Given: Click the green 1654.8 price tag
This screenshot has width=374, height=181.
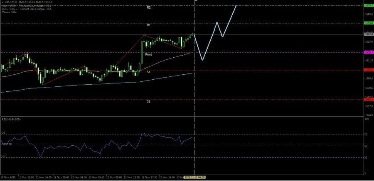Looking at the screenshot, I should point(369,23).
